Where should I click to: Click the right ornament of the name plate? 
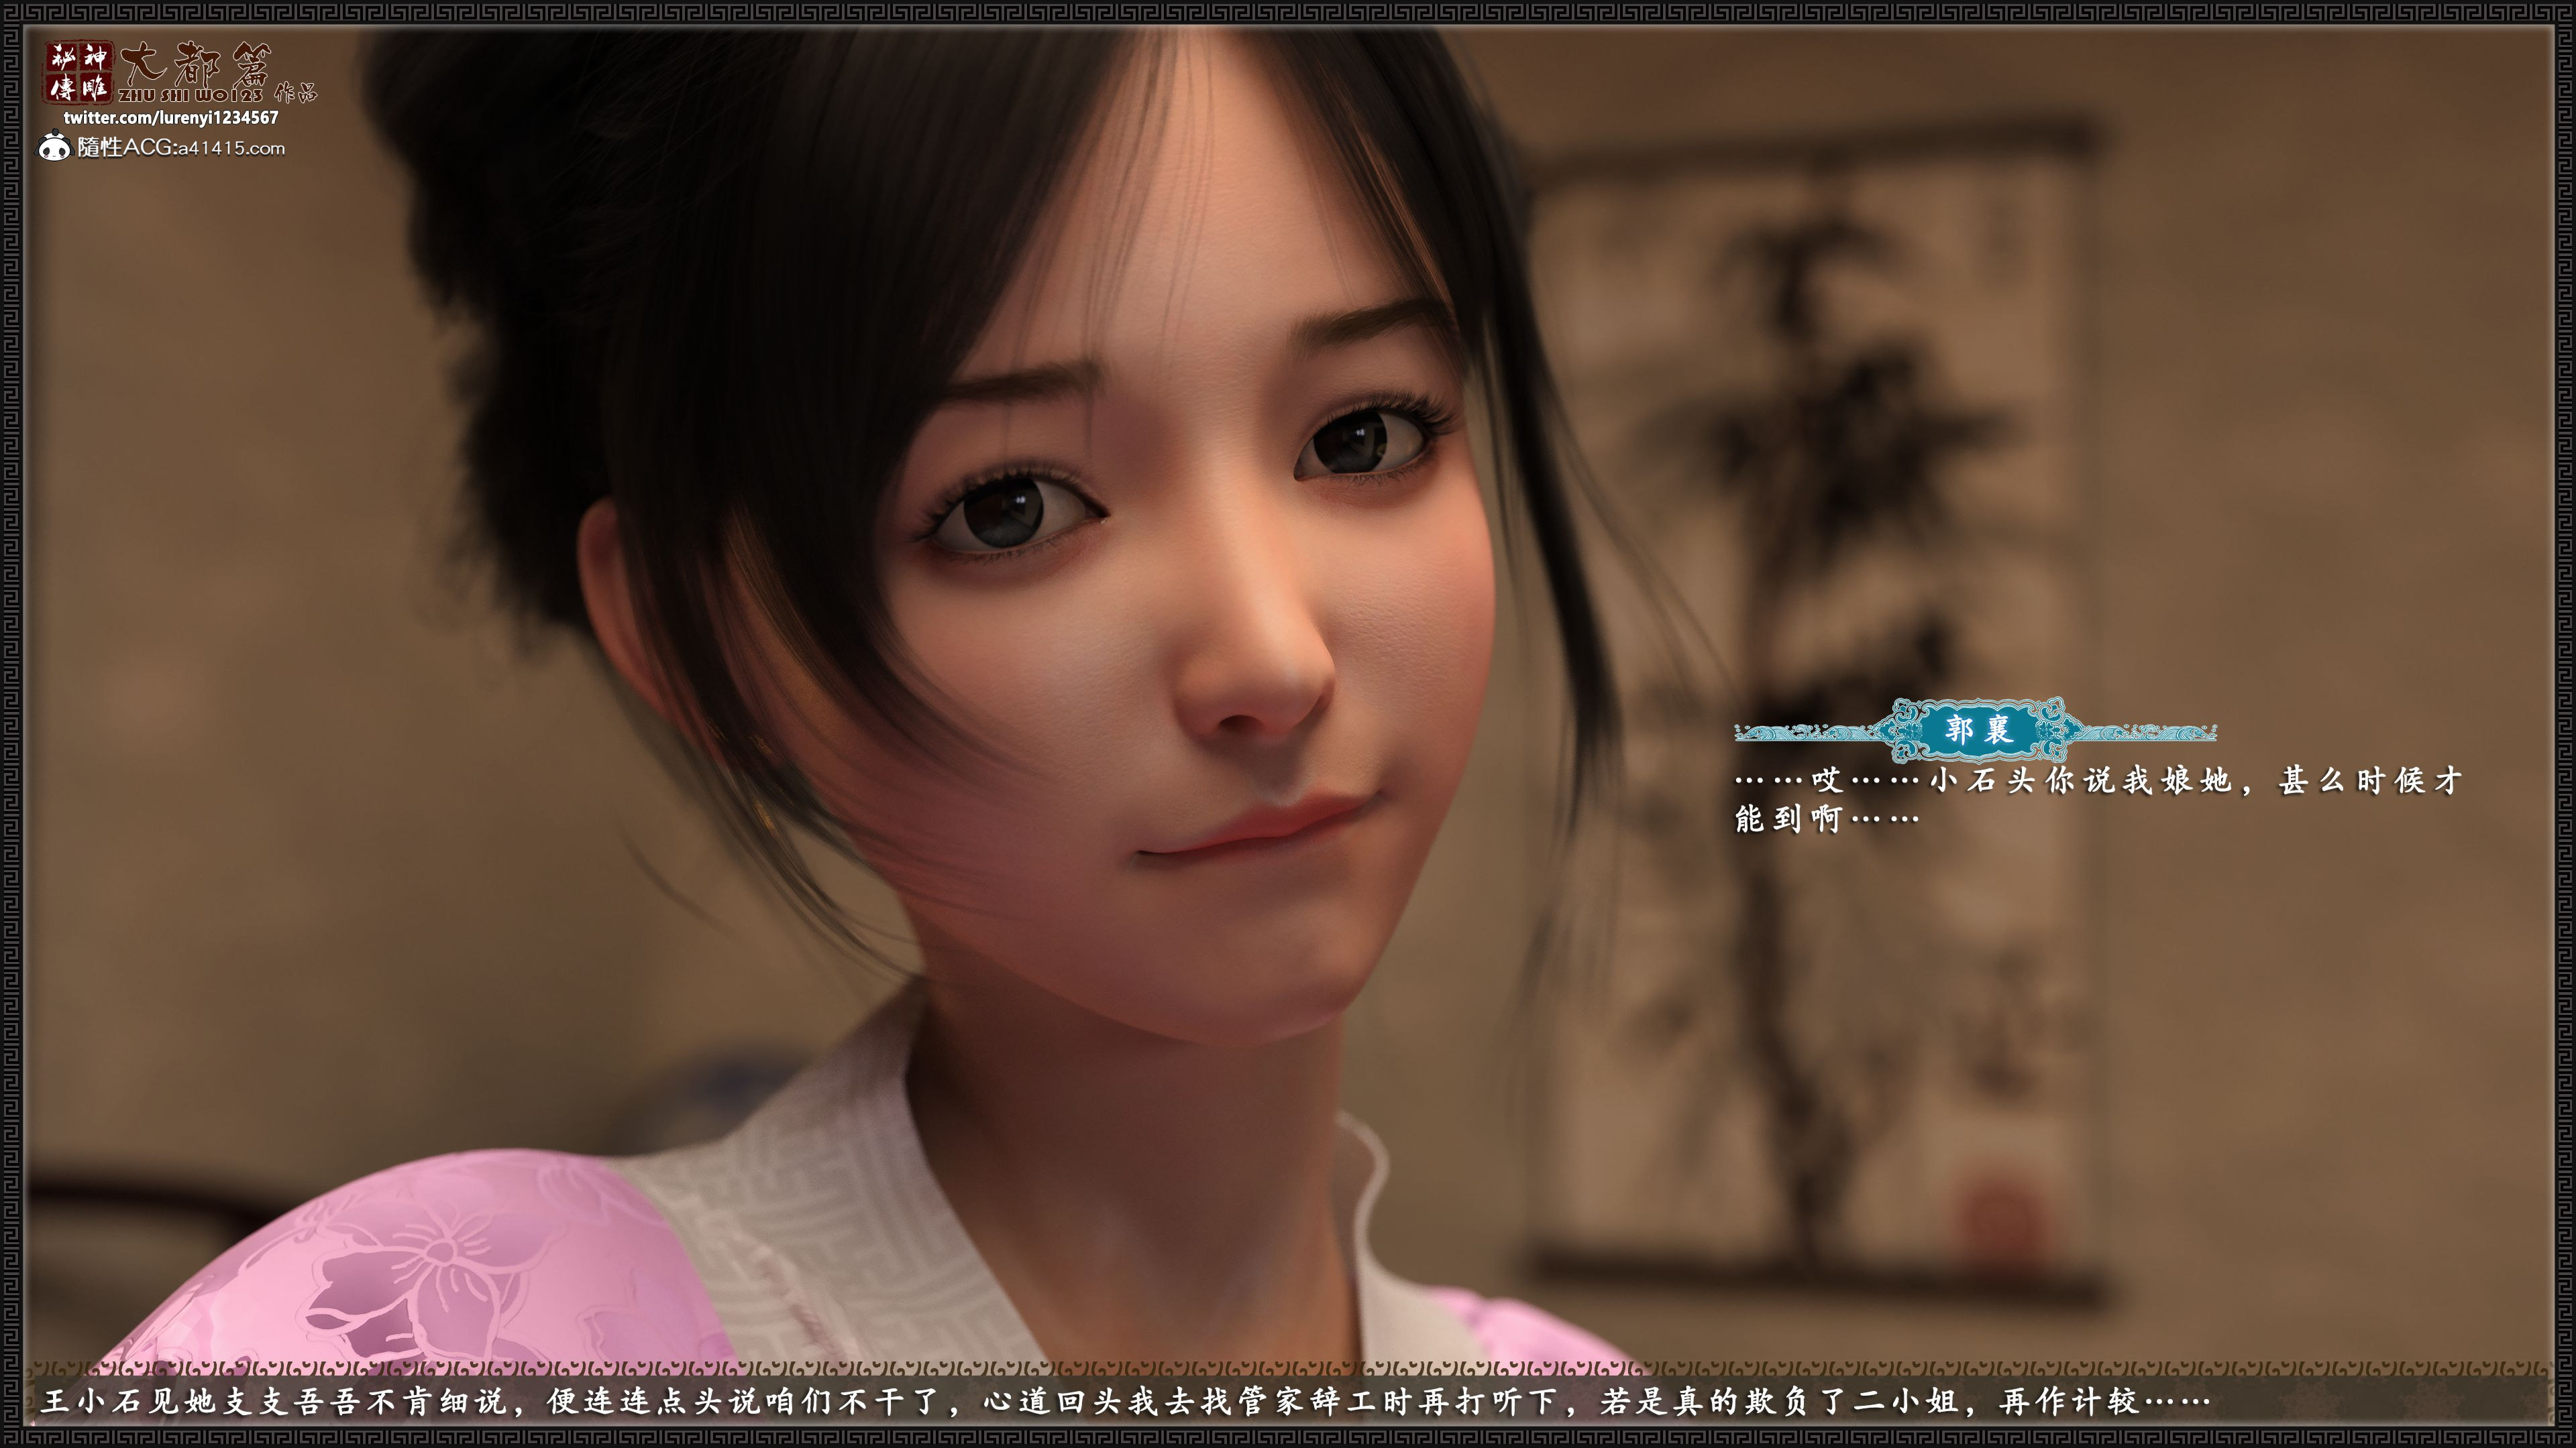[x=2146, y=733]
